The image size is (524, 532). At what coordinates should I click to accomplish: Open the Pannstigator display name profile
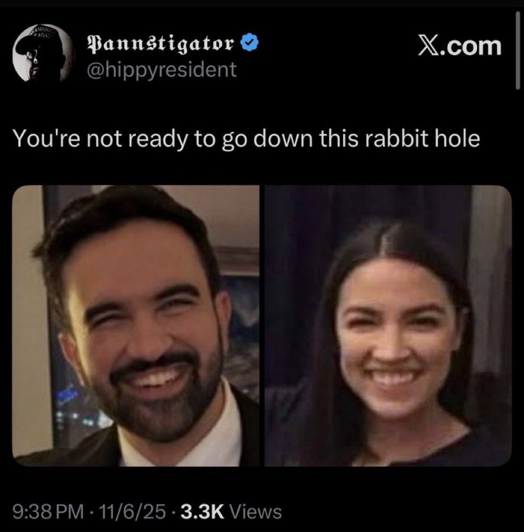pos(161,44)
